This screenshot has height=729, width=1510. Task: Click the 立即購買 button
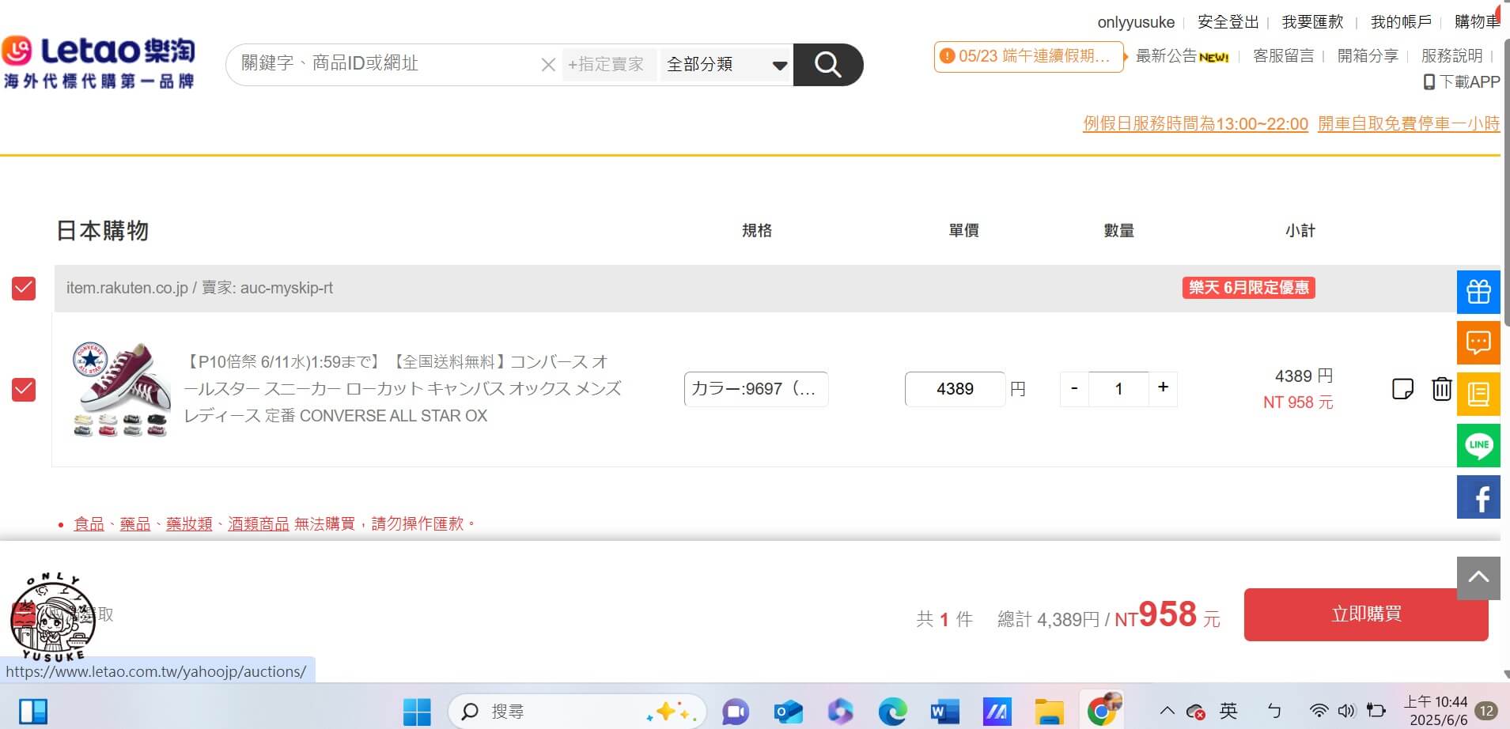click(1366, 614)
